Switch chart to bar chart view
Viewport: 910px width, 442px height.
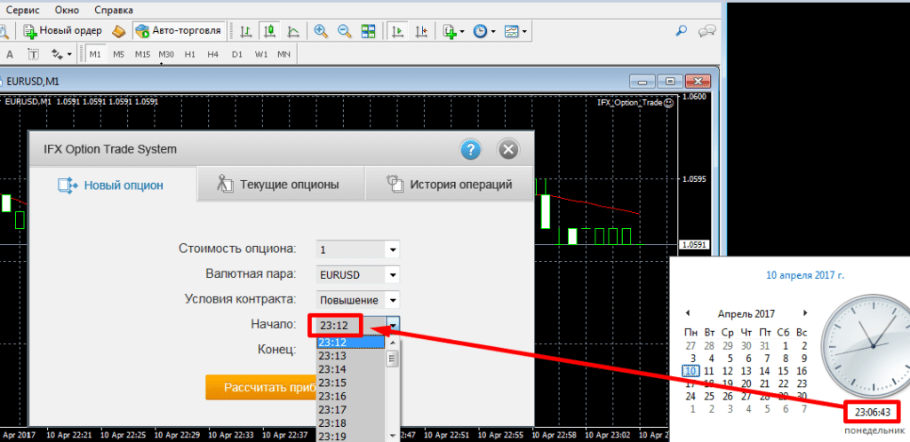click(x=246, y=31)
